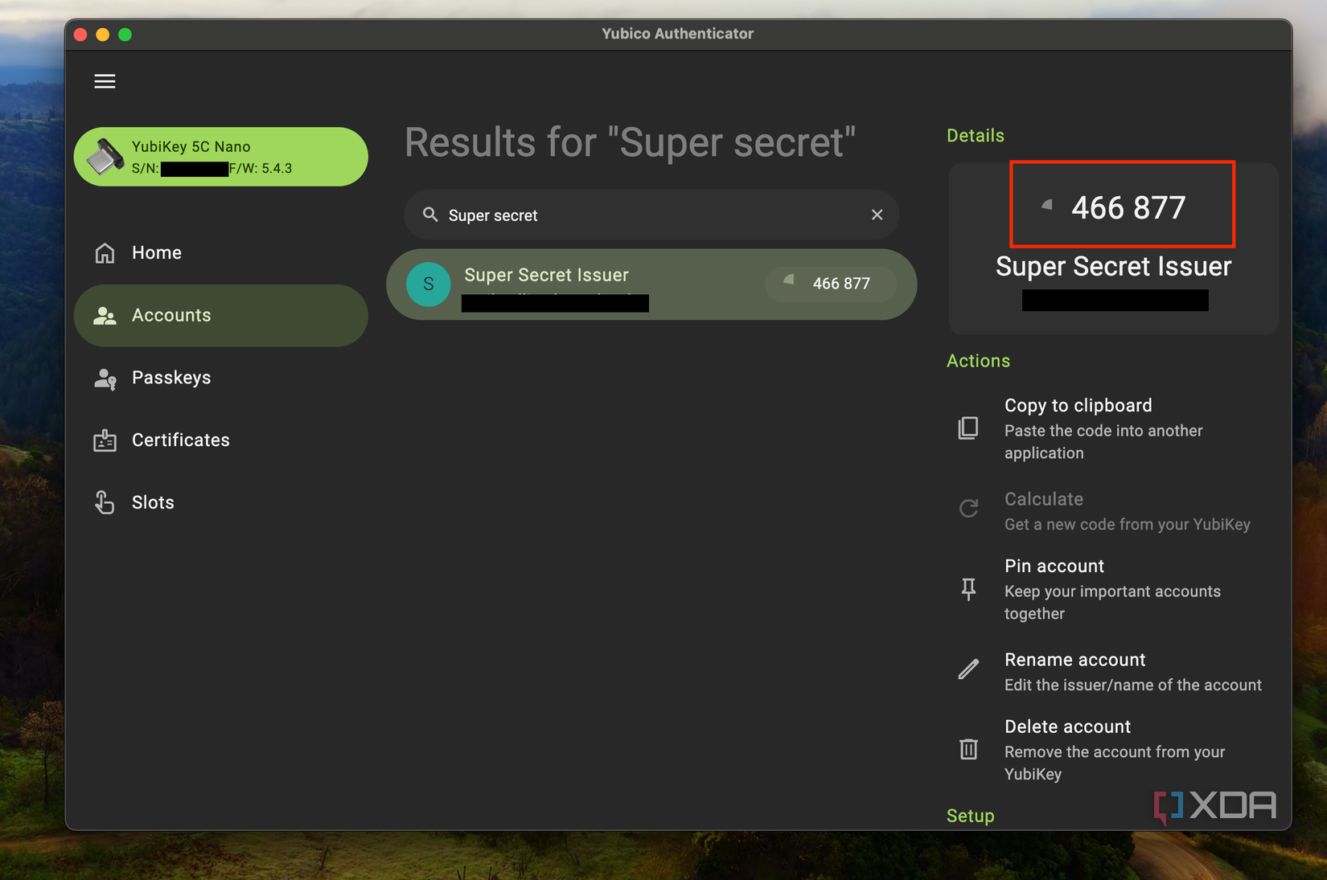Open the Certificates section
Image resolution: width=1327 pixels, height=880 pixels.
pos(220,440)
